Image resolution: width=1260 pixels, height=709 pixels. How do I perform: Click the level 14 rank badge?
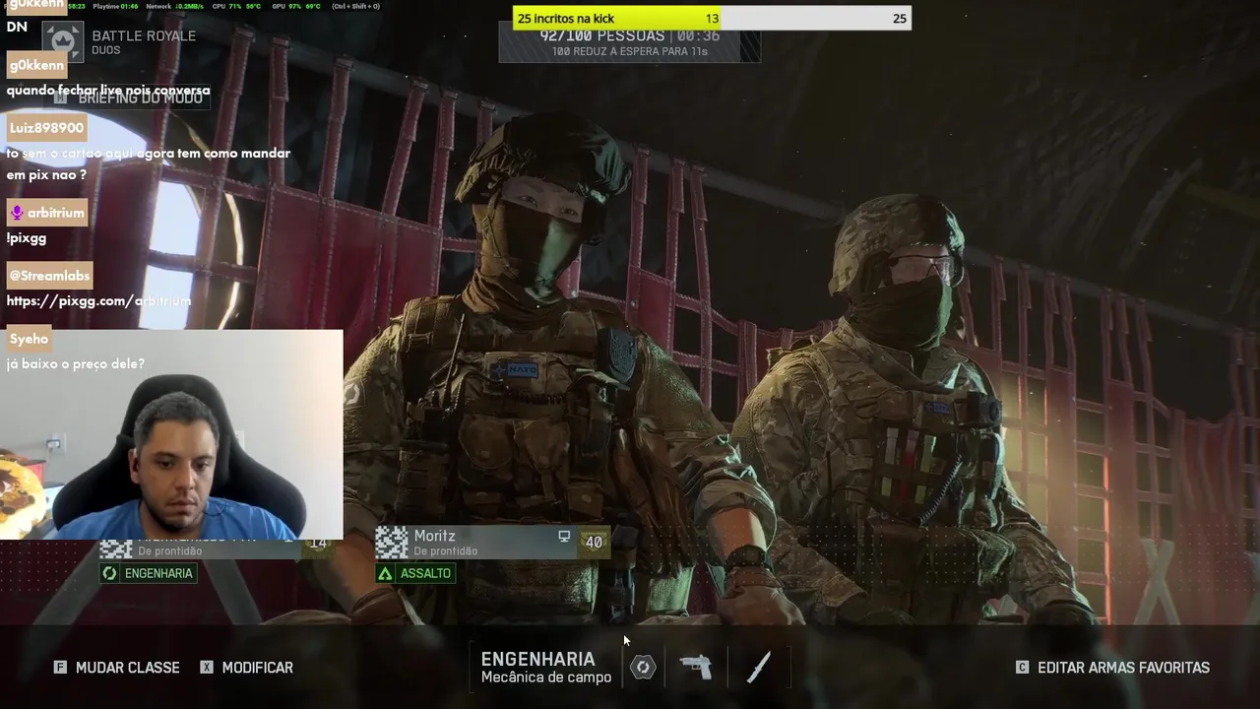tap(318, 544)
